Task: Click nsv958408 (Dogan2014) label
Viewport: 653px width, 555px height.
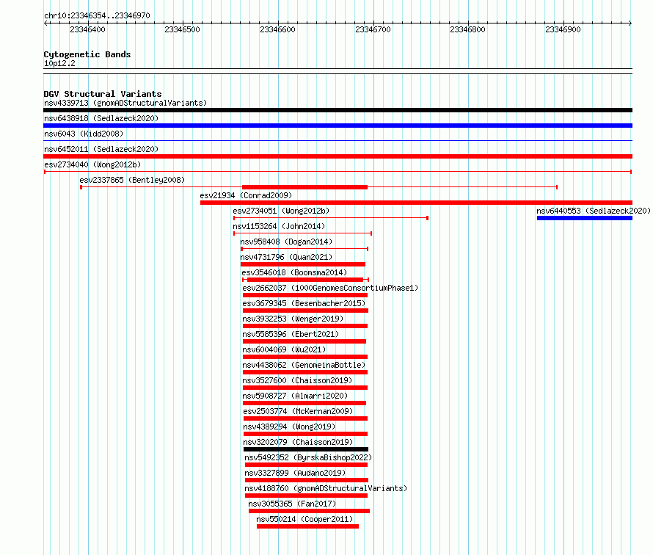Action: coord(286,242)
